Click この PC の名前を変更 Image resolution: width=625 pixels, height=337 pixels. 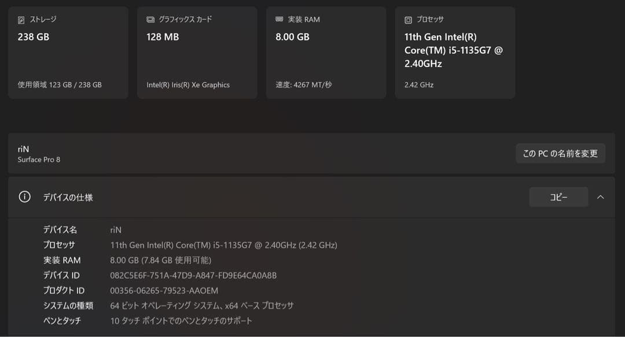pyautogui.click(x=560, y=153)
